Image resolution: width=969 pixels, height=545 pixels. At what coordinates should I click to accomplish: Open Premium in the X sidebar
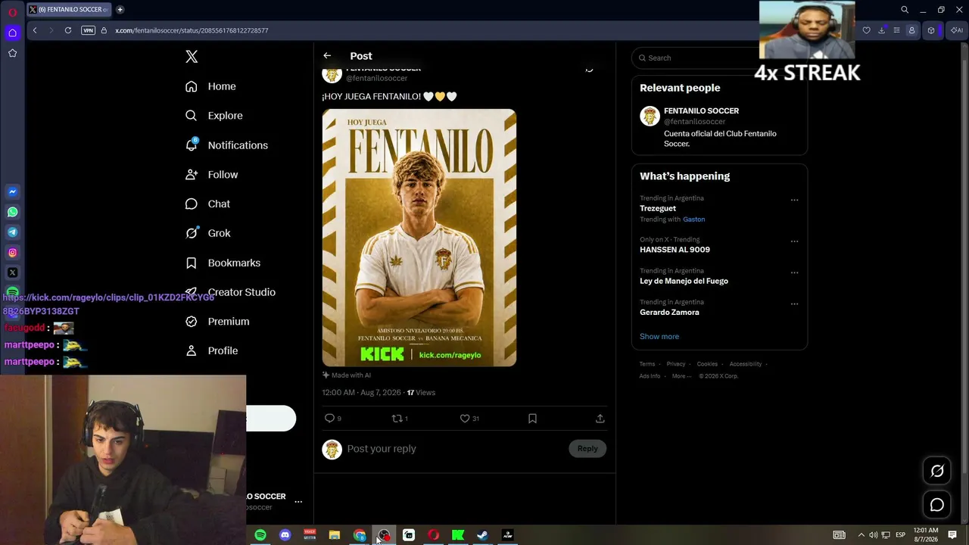(218, 322)
